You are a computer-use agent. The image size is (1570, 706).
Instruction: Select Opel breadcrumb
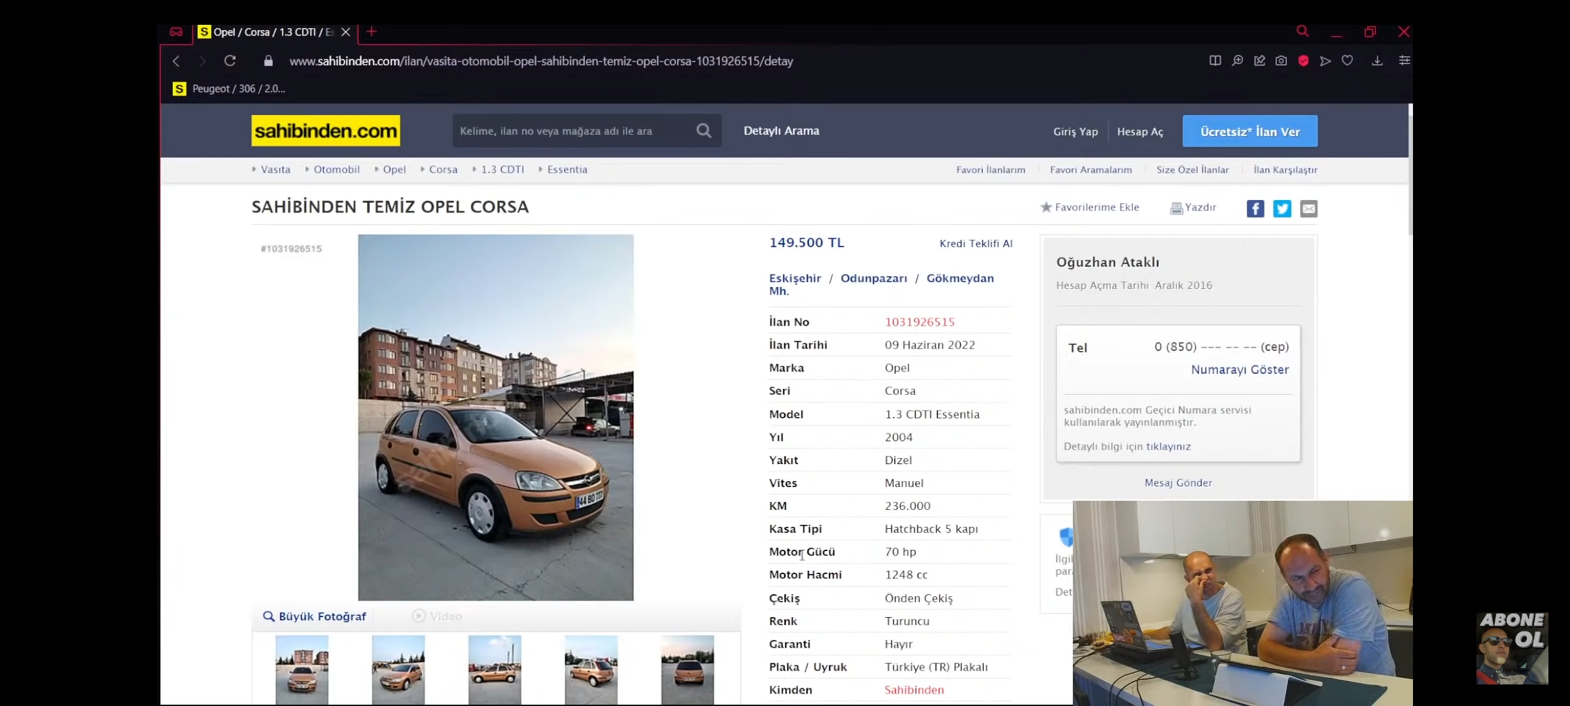coord(394,169)
